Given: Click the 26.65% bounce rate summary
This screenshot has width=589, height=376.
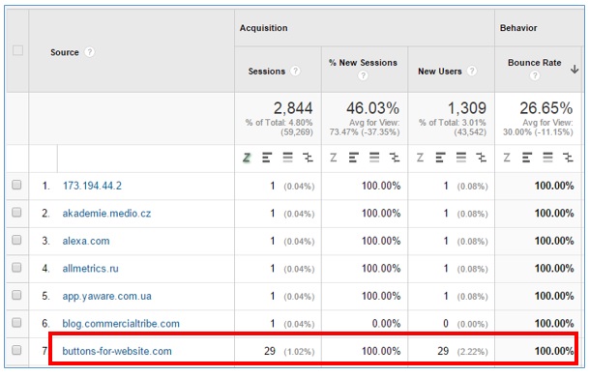Looking at the screenshot, I should coord(546,108).
